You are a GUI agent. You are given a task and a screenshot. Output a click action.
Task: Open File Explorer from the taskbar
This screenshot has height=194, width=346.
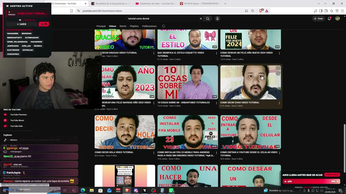click(92, 190)
